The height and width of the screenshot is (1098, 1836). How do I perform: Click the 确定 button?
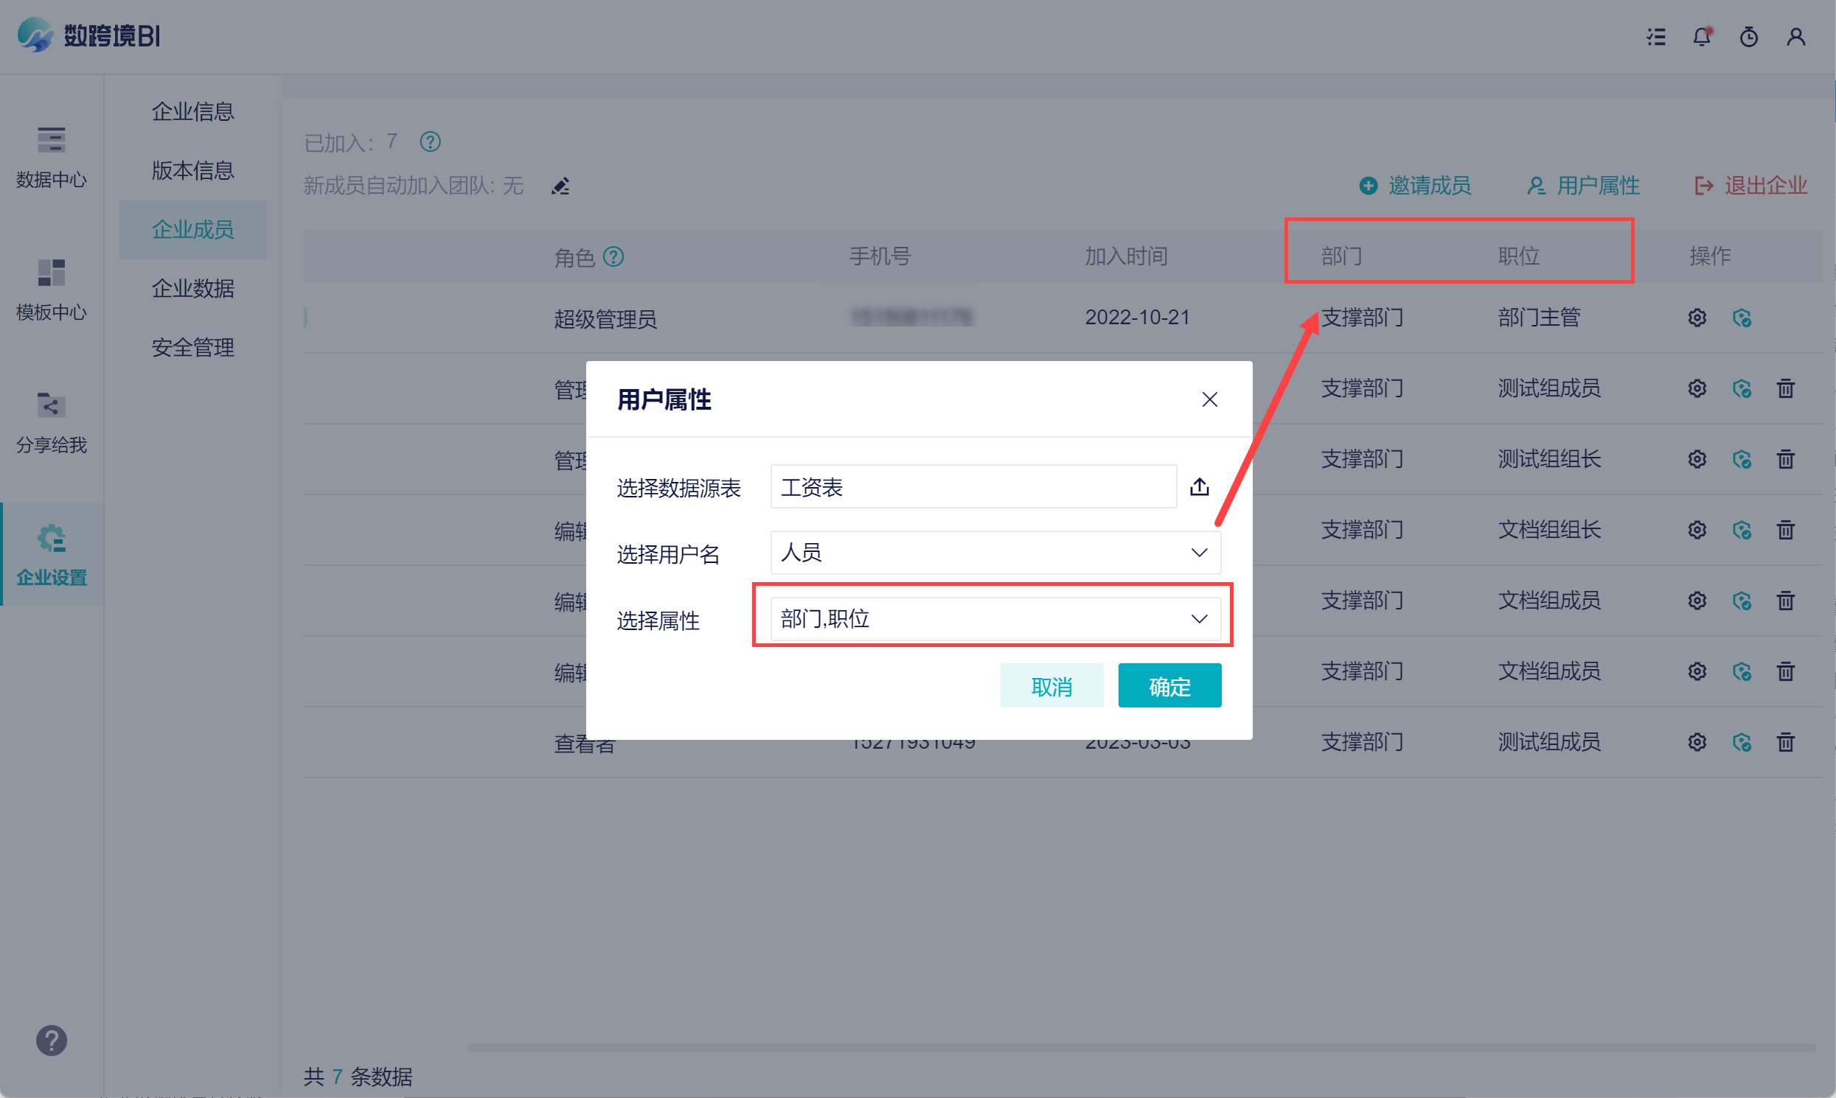pyautogui.click(x=1169, y=686)
